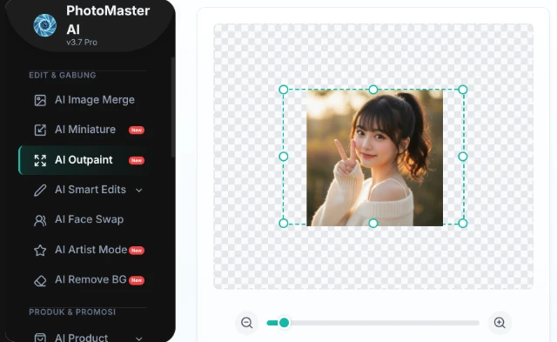Image resolution: width=557 pixels, height=342 pixels.
Task: Click the PhotoMaster AI spiral logo
Action: (x=44, y=25)
